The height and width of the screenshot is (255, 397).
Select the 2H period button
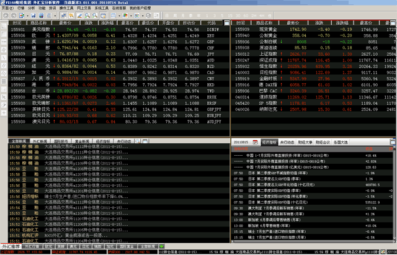[254, 16]
